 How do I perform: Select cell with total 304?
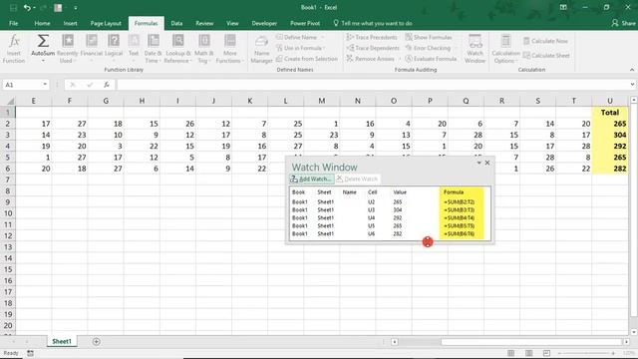[x=609, y=135]
